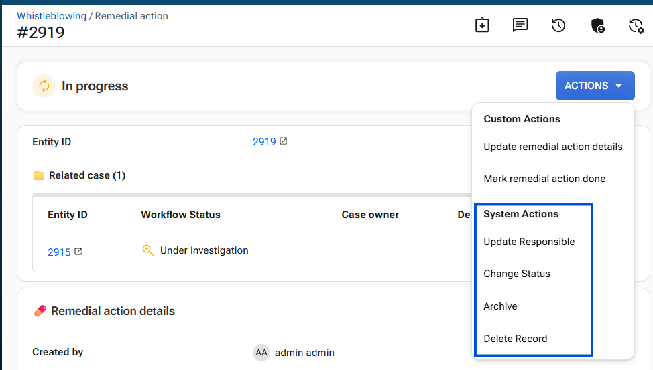Expand the ACTIONS dropdown button
This screenshot has height=370, width=653.
pyautogui.click(x=595, y=86)
